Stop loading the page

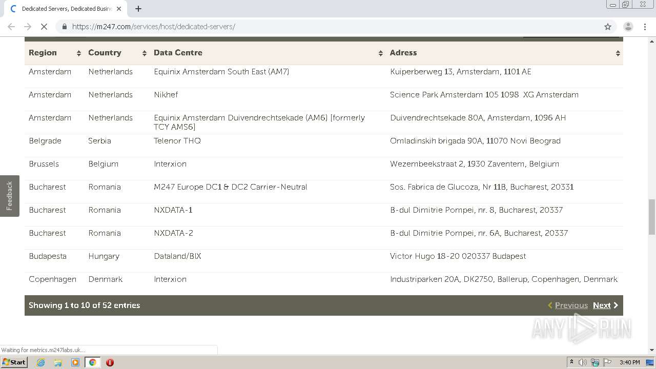44,27
